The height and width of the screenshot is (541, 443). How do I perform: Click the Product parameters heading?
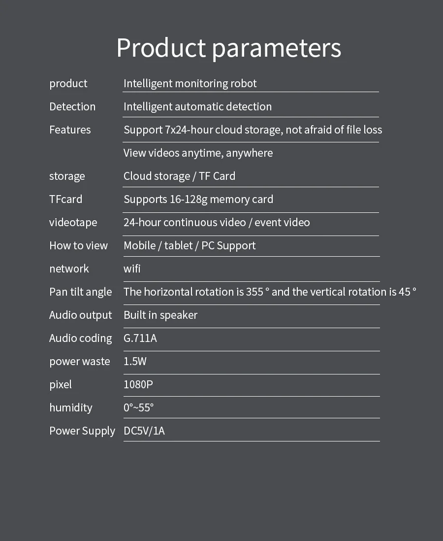pyautogui.click(x=228, y=48)
